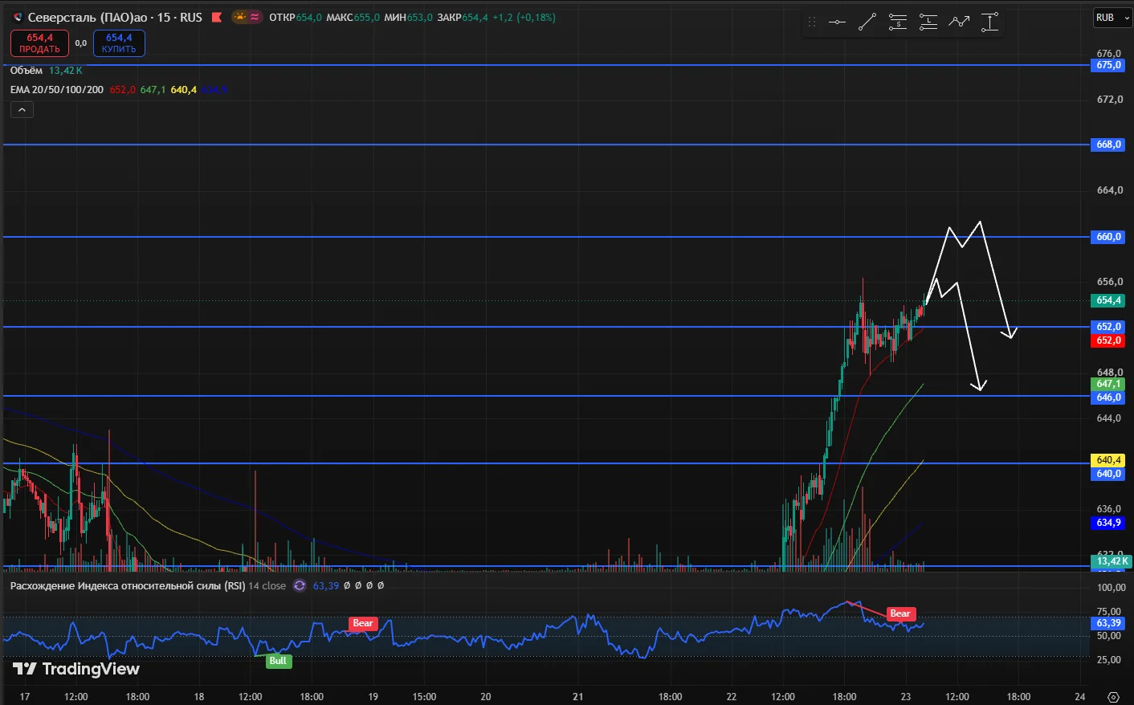
Task: Click the green 654,4 current price label
Action: coord(1109,300)
